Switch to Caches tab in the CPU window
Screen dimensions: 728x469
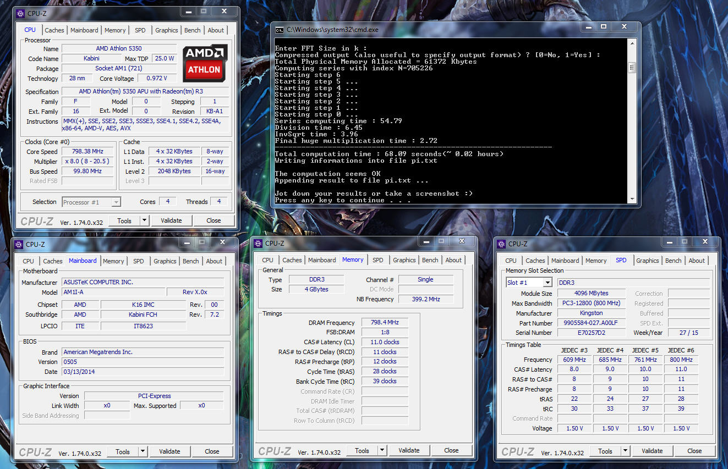54,30
